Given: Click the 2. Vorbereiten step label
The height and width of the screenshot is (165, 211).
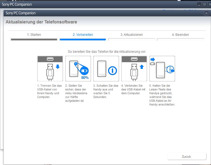Looking at the screenshot, I should coord(83,35).
